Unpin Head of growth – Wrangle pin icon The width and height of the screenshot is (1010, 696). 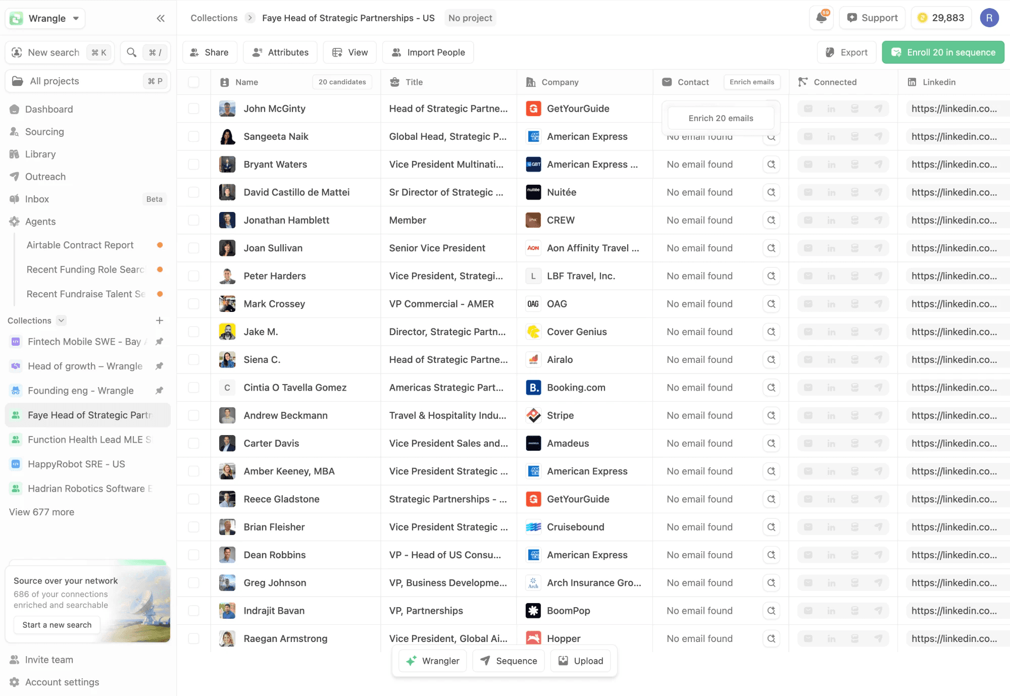tap(159, 366)
